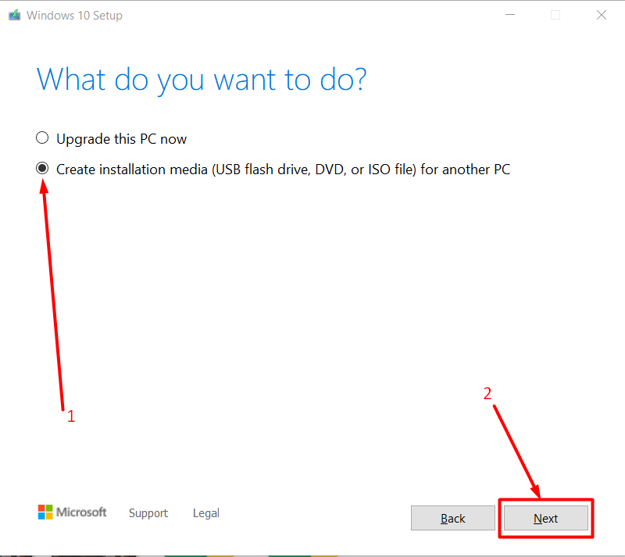Image resolution: width=625 pixels, height=557 pixels.
Task: Click the "What do you want to do?" heading
Action: [202, 80]
